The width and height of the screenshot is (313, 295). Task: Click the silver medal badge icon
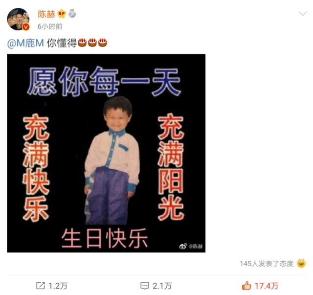coord(72,14)
